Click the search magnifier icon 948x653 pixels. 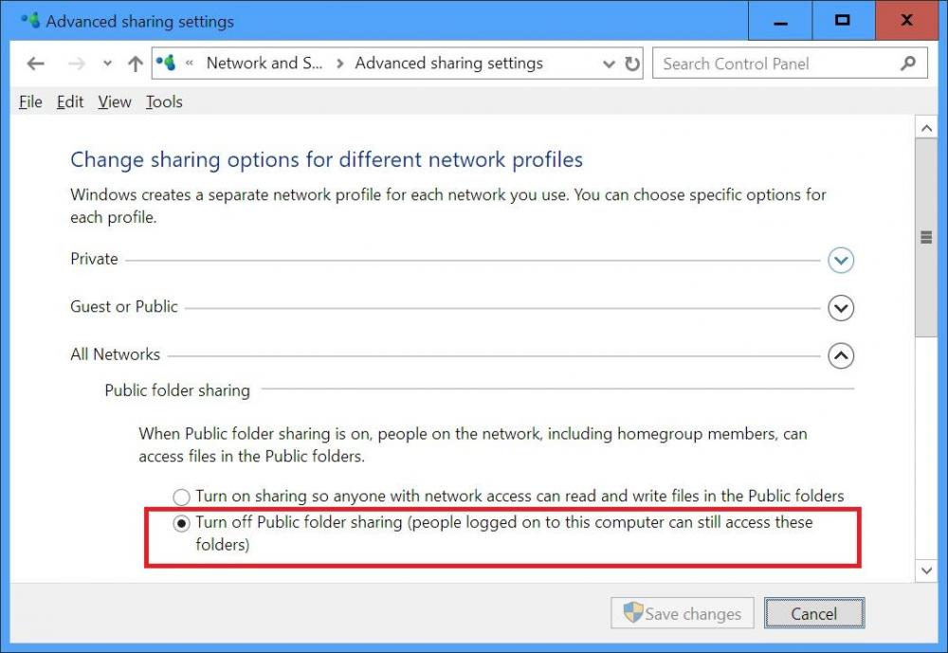coord(907,63)
